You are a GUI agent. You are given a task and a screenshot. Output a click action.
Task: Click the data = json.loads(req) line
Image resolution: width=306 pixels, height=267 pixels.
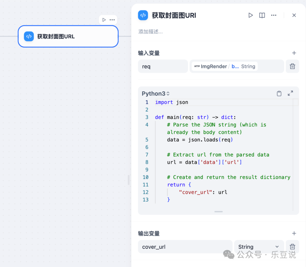tap(200, 140)
